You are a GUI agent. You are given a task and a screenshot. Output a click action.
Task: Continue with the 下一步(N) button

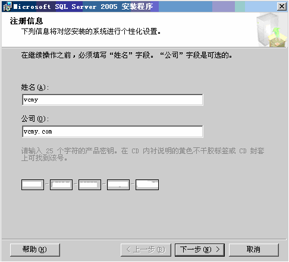click(x=200, y=250)
